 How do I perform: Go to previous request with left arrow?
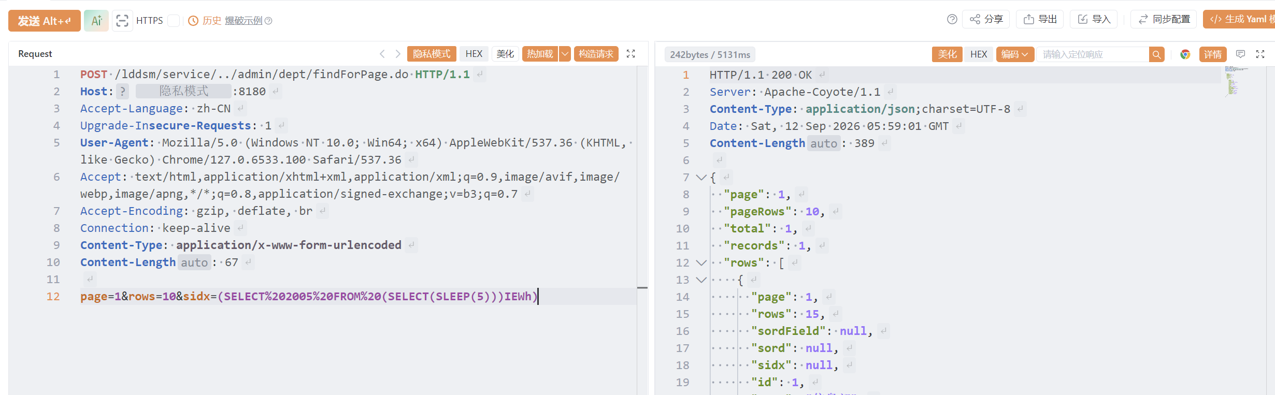click(x=382, y=54)
